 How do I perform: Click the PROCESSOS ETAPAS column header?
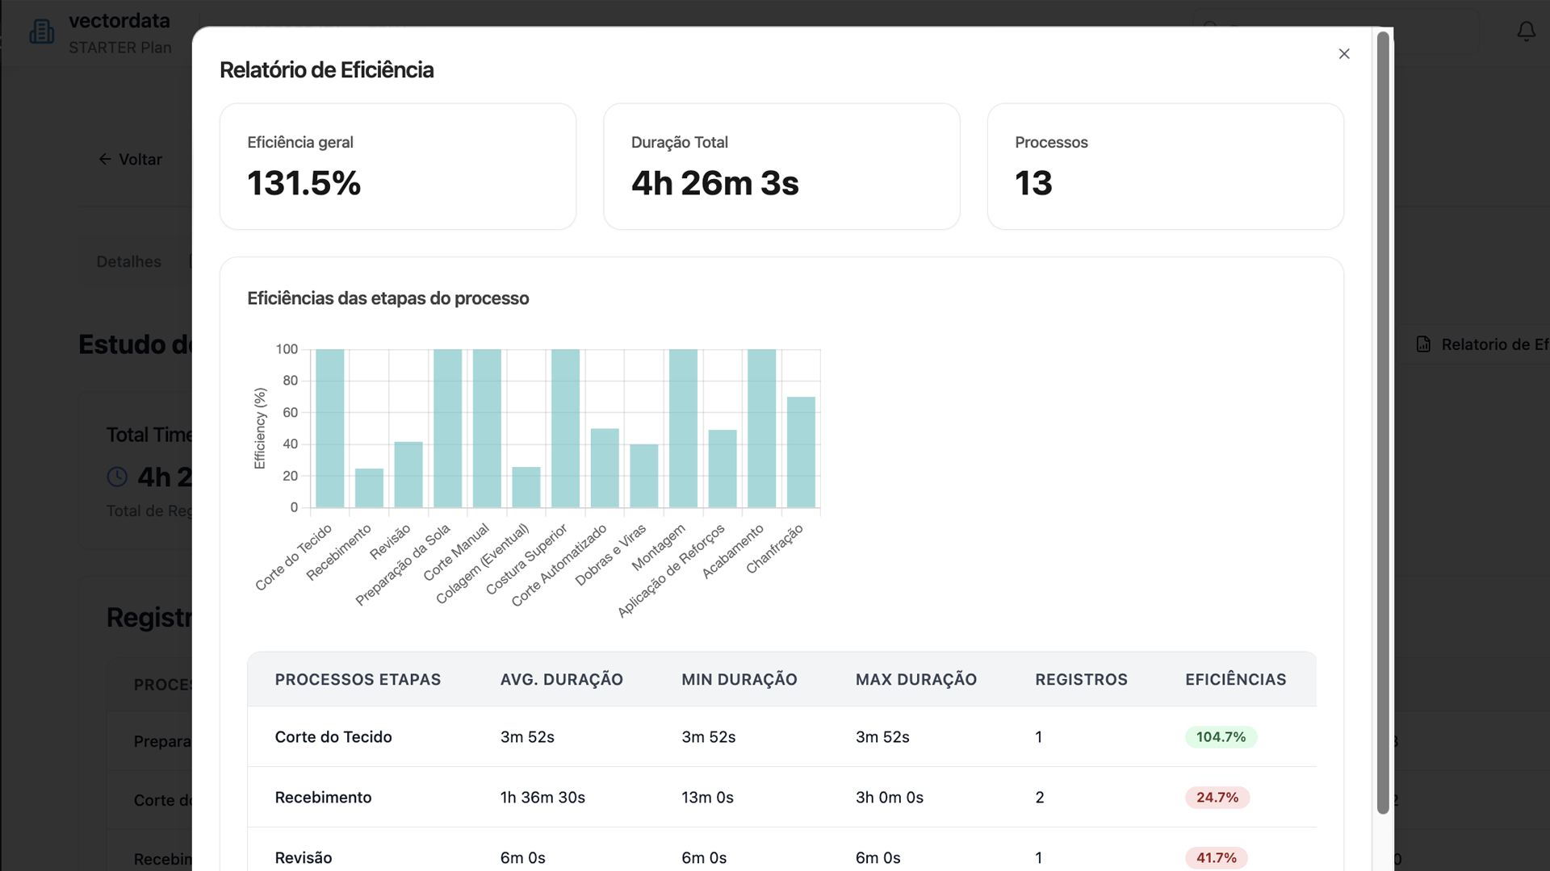(358, 679)
